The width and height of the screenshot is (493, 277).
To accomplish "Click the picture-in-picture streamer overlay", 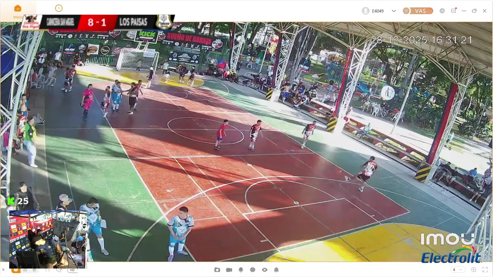I will point(48,239).
